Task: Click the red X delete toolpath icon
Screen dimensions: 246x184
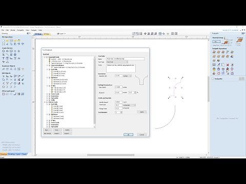Action: (228, 65)
